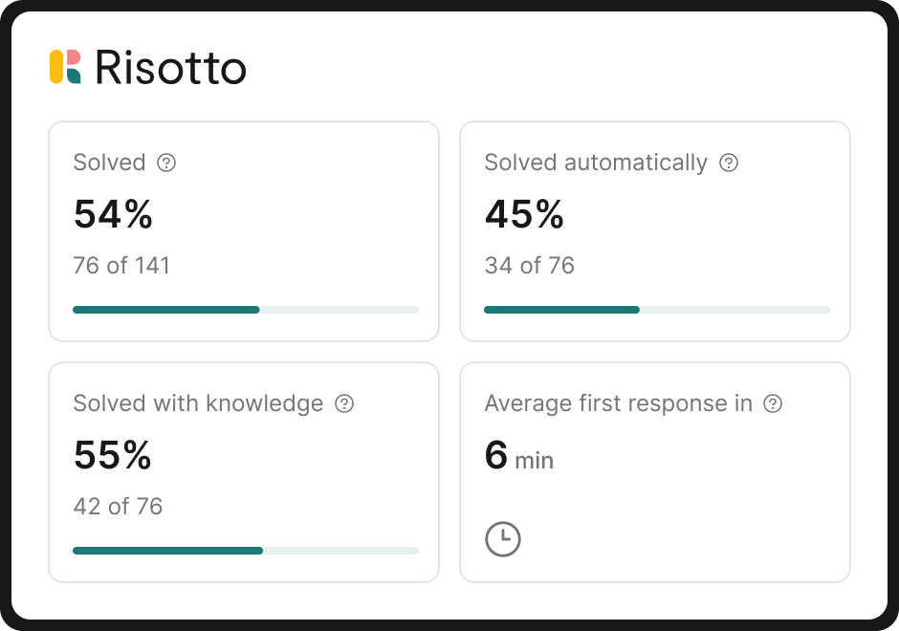Image resolution: width=899 pixels, height=631 pixels.
Task: Click the Solved automatically card title
Action: (595, 163)
